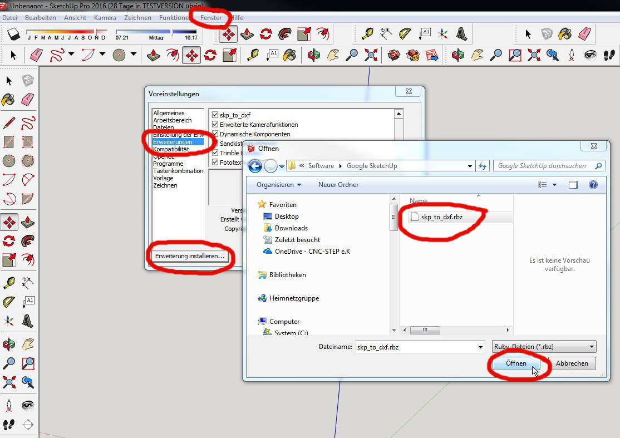Image resolution: width=620 pixels, height=438 pixels.
Task: Expand Arc tool dropdown arrow in toolbar
Action: point(102,54)
